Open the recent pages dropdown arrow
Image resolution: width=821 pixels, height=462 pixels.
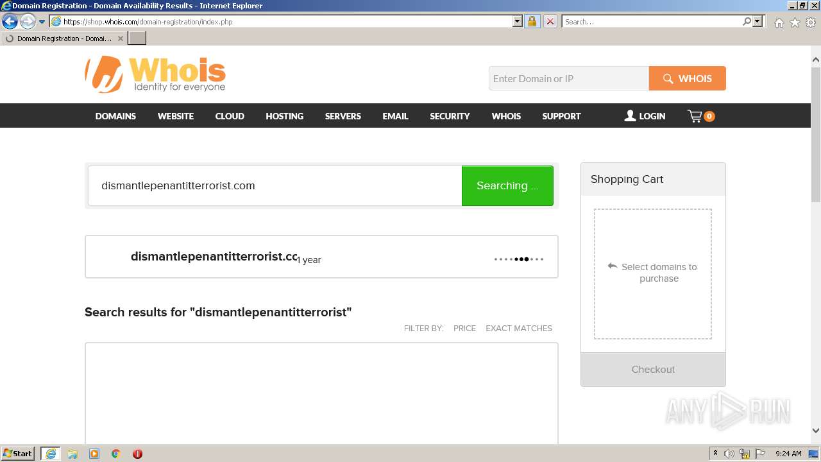click(42, 22)
